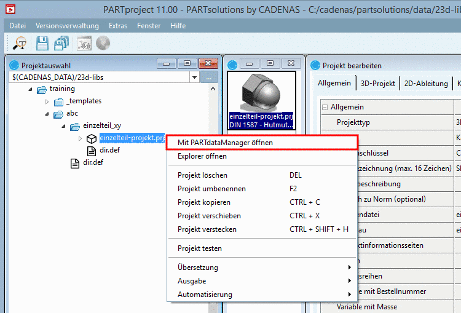Open the Hilfe menu
The image size is (461, 313).
[x=178, y=26]
